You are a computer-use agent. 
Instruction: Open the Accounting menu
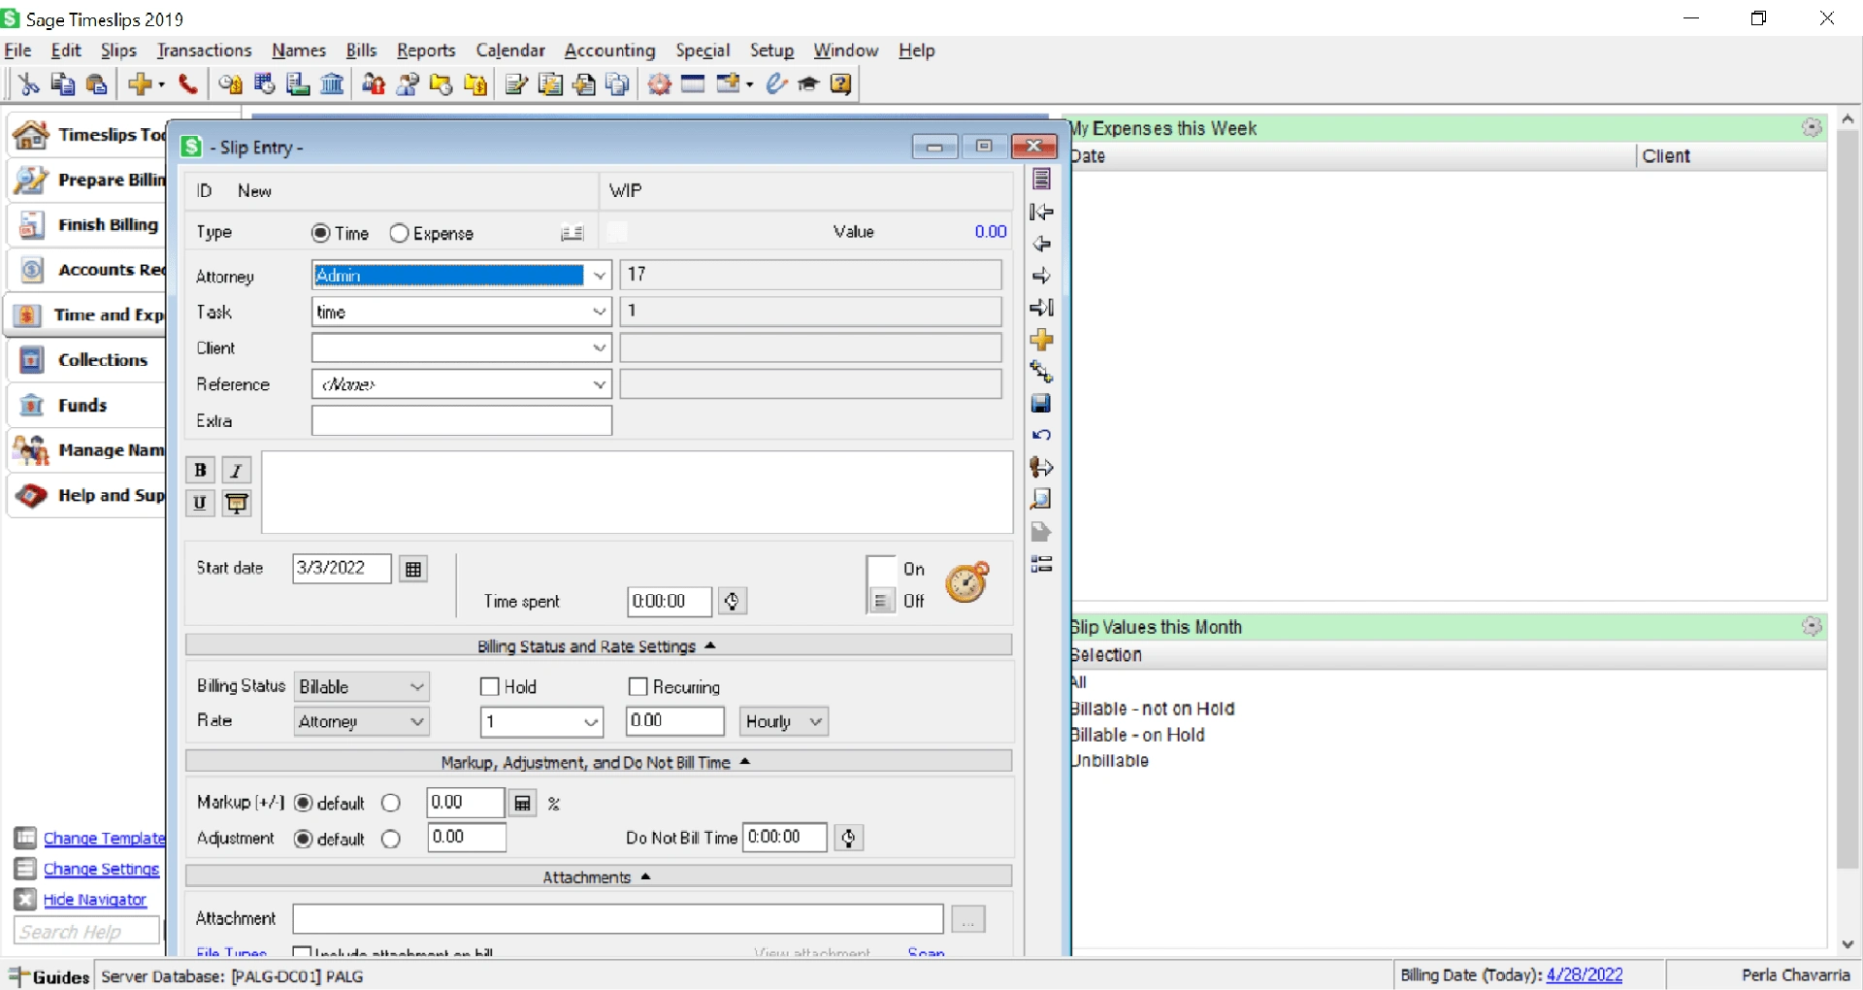click(x=609, y=50)
